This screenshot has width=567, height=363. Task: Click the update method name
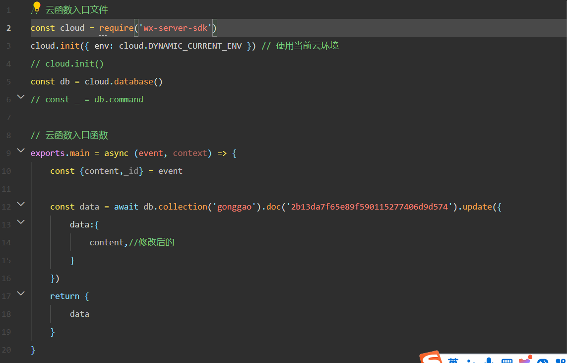click(477, 207)
